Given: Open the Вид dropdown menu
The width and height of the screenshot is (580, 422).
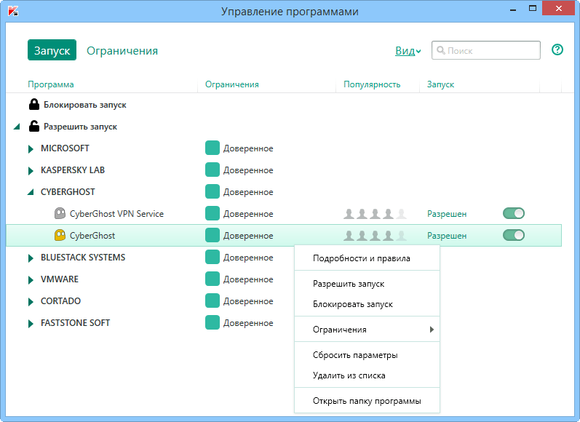Looking at the screenshot, I should [408, 51].
